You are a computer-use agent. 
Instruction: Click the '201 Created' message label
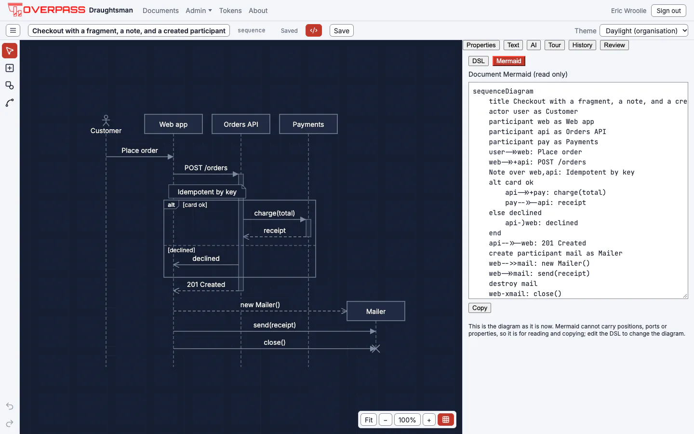(x=206, y=285)
